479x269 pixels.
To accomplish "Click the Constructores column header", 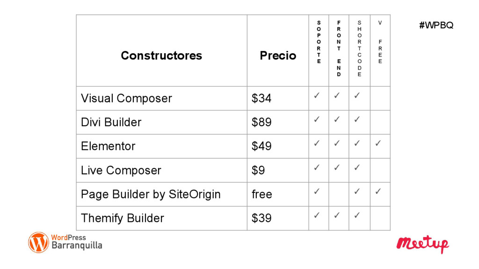I will tap(161, 56).
